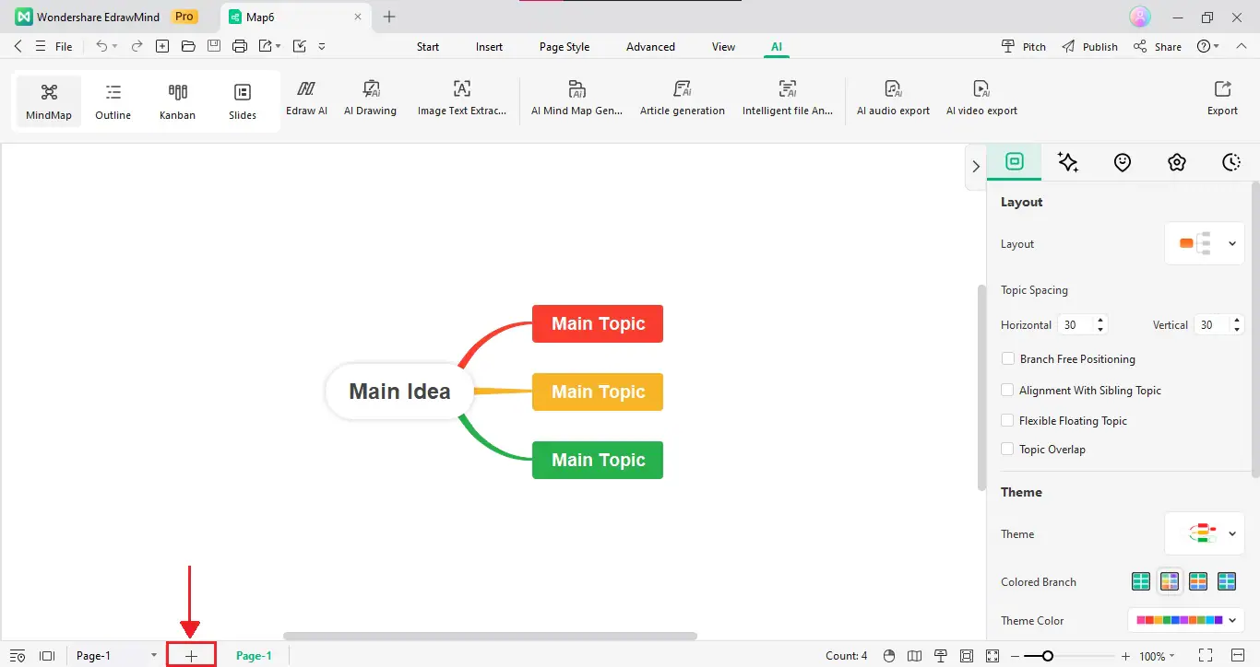This screenshot has height=667, width=1260.
Task: Open the Theme dropdown
Action: coord(1205,533)
